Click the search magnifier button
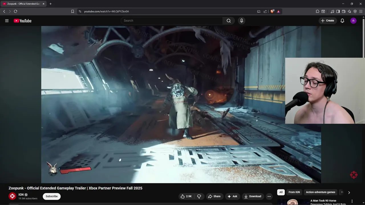Viewport: 365px width, 205px height. 229,20
